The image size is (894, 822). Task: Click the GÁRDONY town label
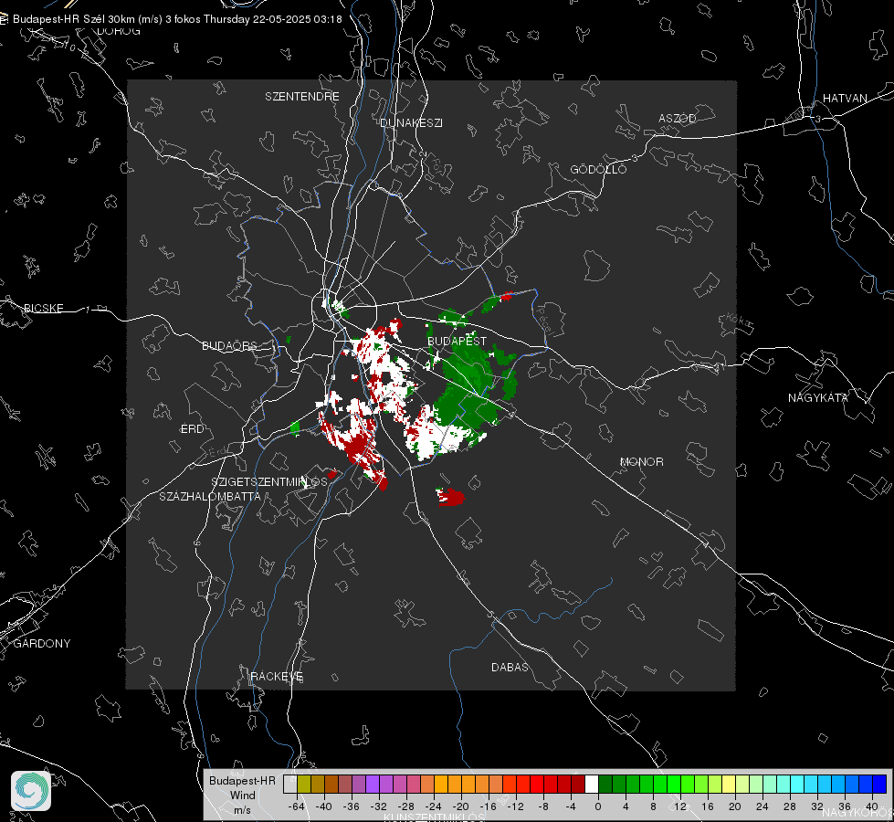coord(42,644)
